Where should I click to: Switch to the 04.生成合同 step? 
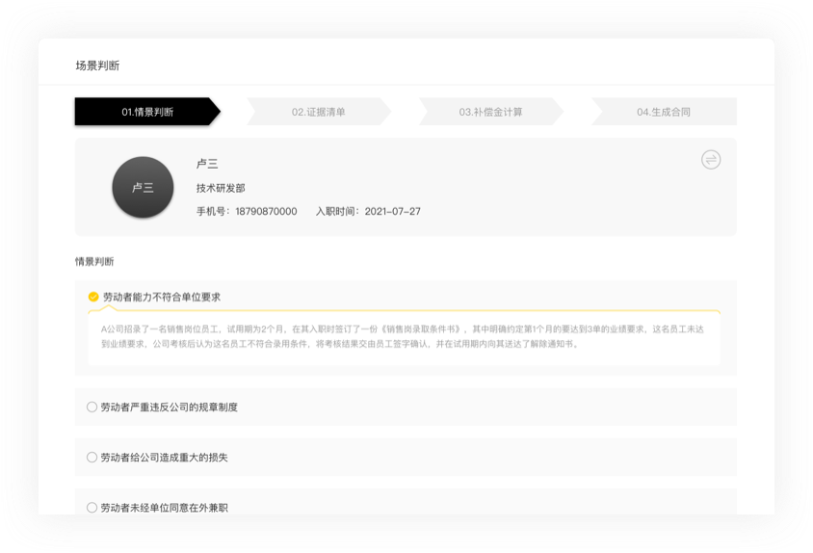[x=663, y=112]
